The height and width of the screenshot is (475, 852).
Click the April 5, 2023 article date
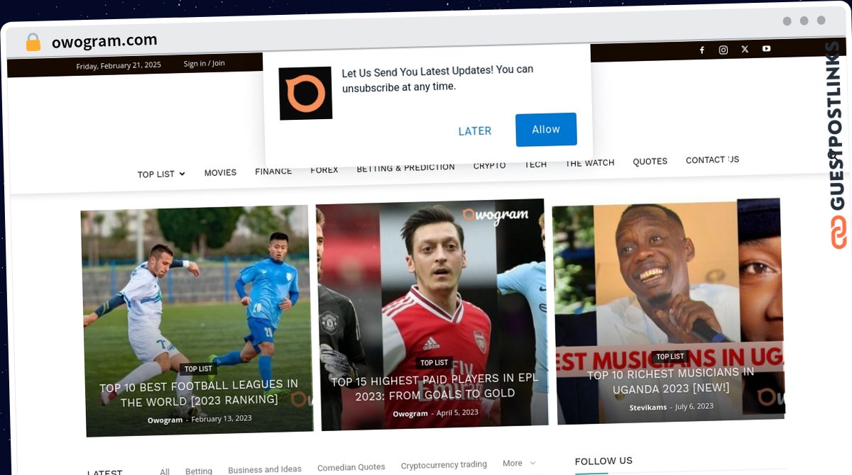pos(457,413)
